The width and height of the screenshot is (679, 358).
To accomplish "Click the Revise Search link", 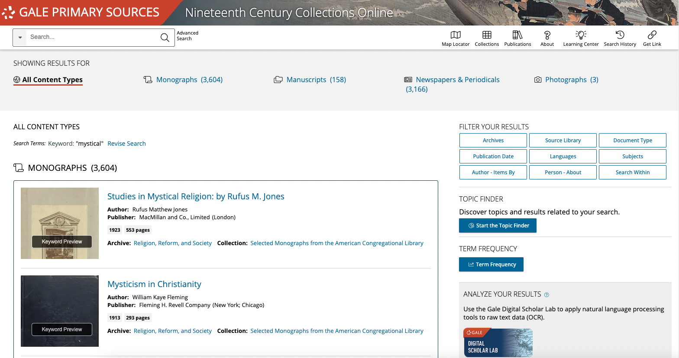I will (x=126, y=144).
